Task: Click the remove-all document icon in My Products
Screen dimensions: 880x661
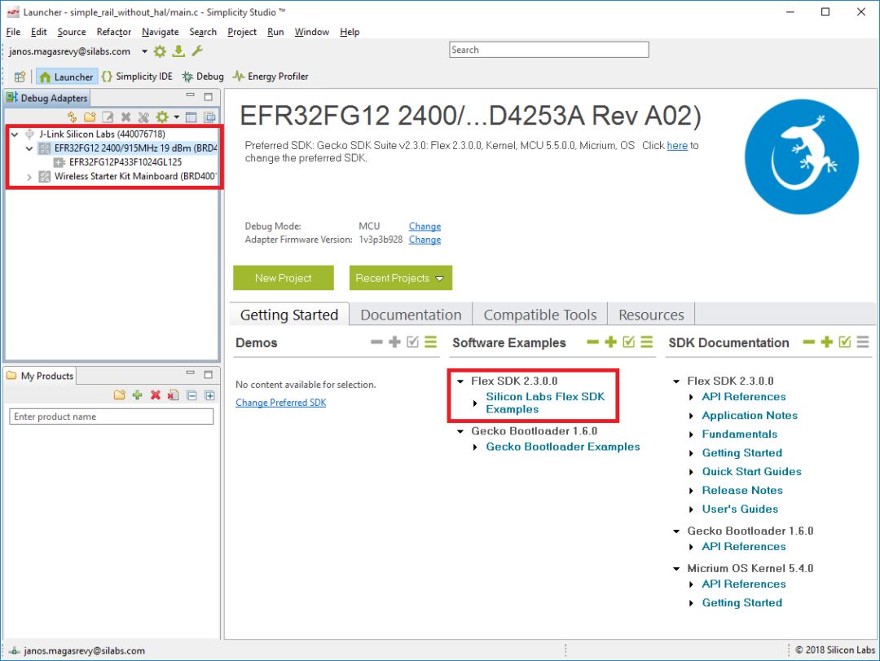Action: pyautogui.click(x=174, y=395)
